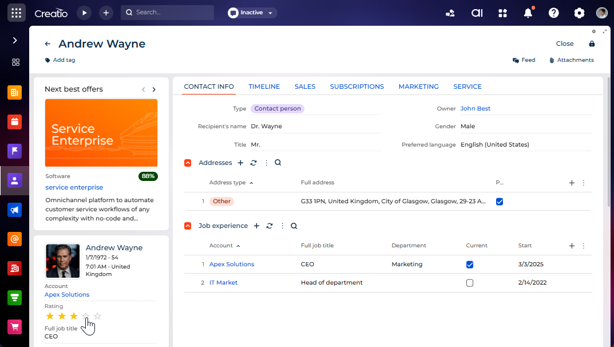Toggle Current checkbox for IT Market row

tap(470, 283)
